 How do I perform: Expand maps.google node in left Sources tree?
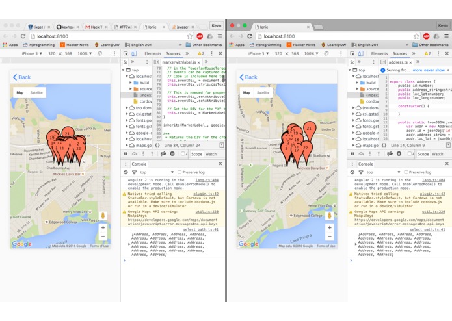pyautogui.click(x=127, y=146)
